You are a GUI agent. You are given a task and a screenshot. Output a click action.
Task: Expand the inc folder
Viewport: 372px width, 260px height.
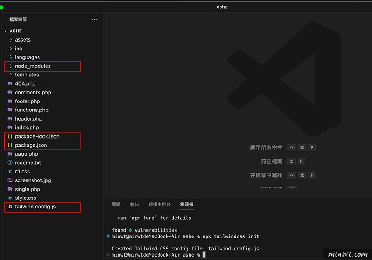pyautogui.click(x=11, y=49)
